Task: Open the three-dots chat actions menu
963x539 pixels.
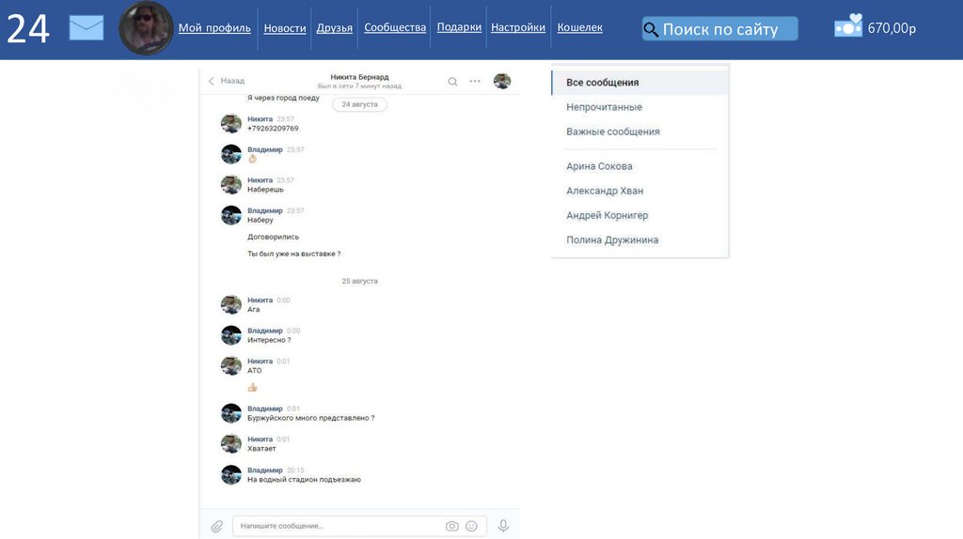Action: click(x=475, y=82)
